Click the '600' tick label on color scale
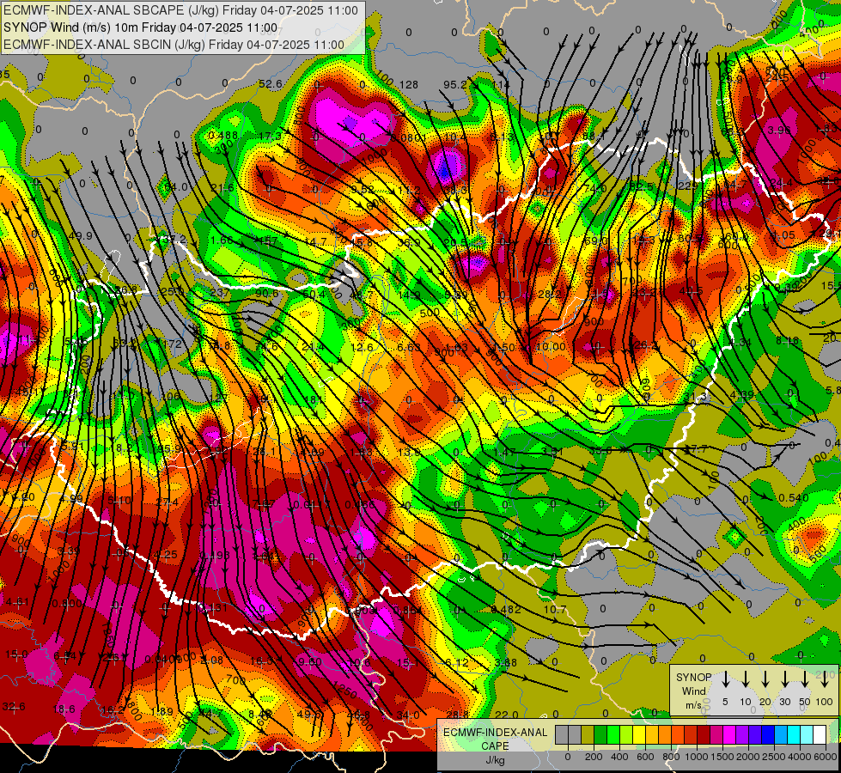841x773 pixels. click(x=645, y=757)
